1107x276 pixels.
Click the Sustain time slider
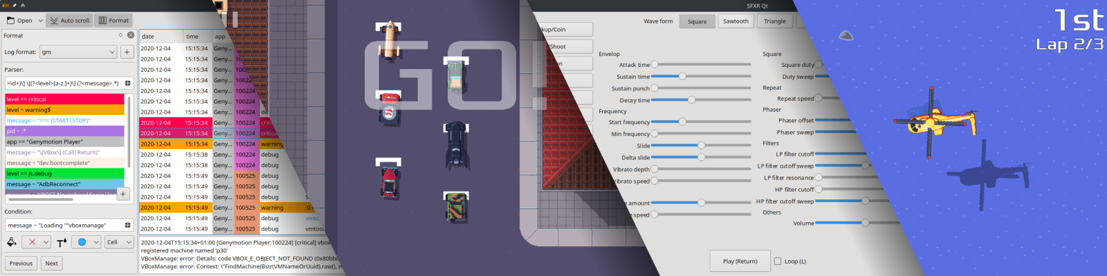click(700, 77)
